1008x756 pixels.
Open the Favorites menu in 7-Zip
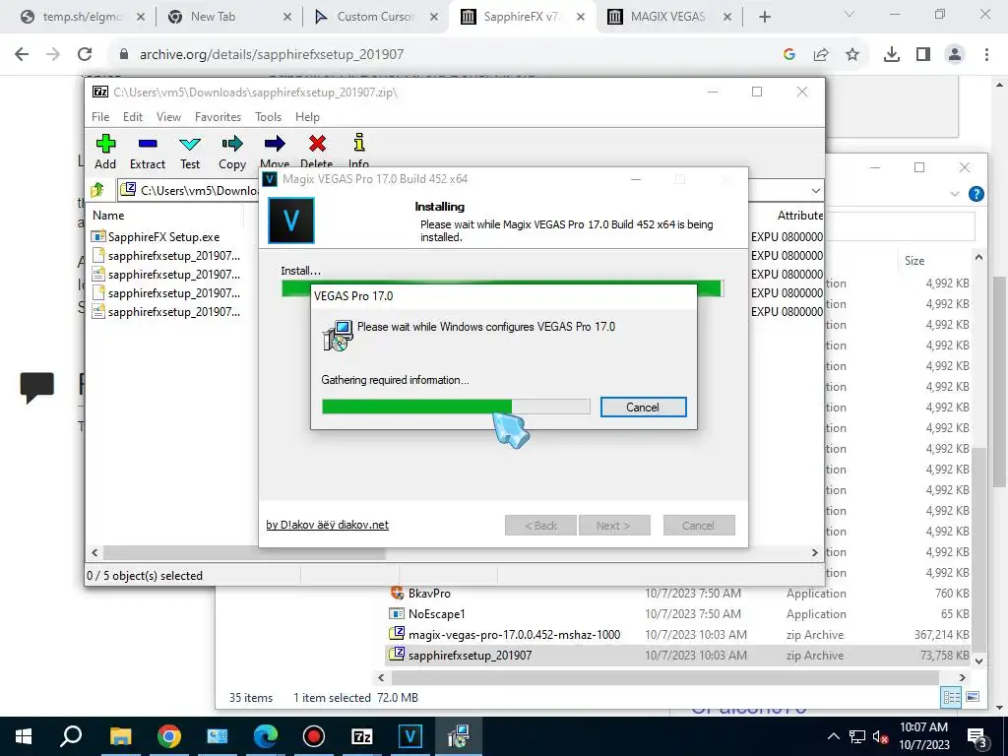click(218, 117)
